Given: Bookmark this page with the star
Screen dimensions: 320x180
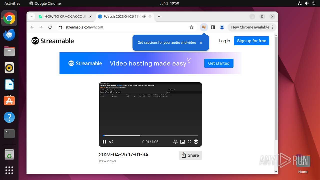Looking at the screenshot, I should (x=191, y=27).
